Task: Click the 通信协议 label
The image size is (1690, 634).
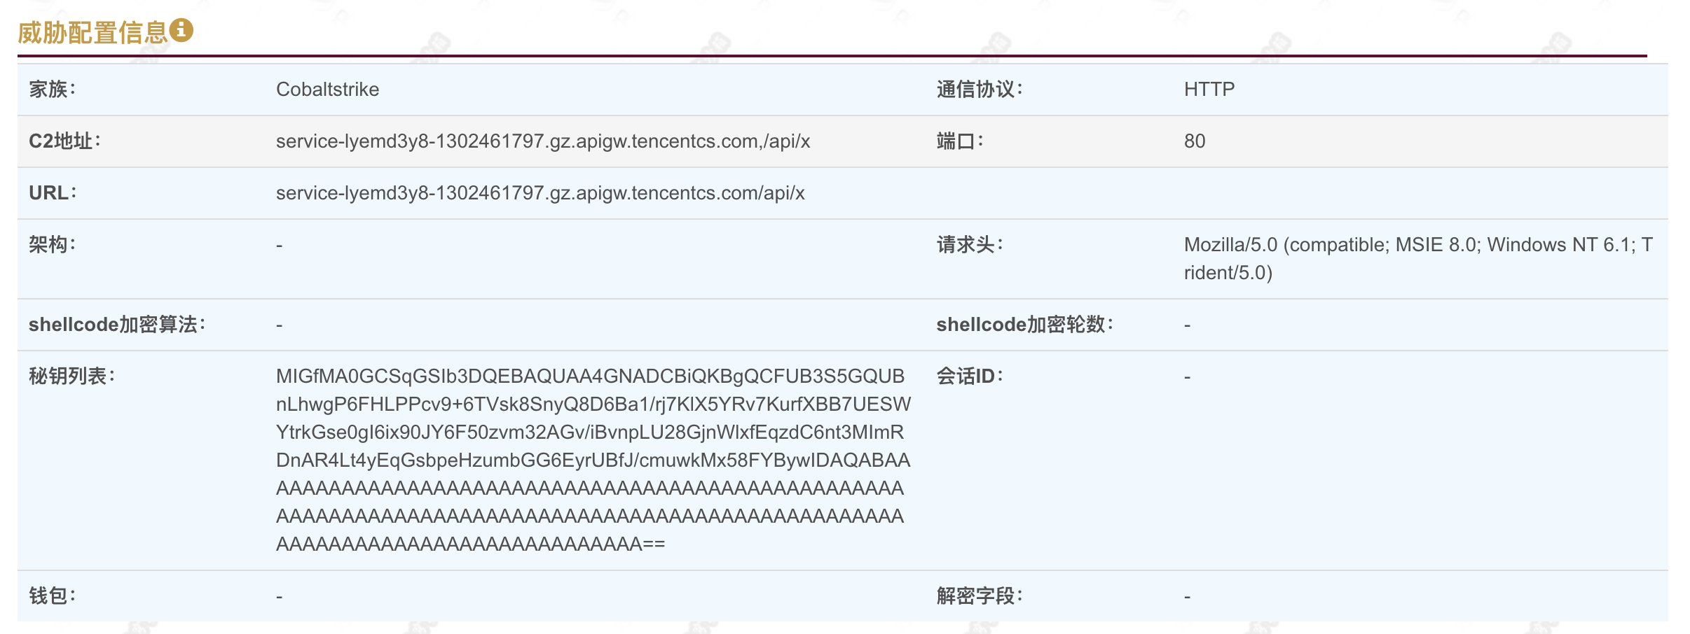Action: [979, 90]
